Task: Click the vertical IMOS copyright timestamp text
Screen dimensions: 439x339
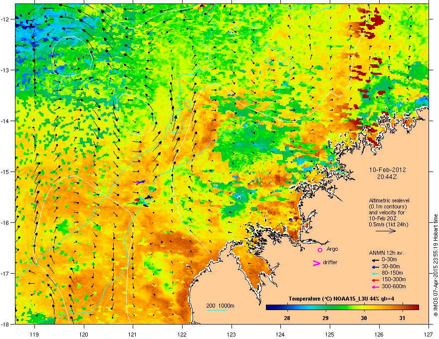Action: pos(436,265)
